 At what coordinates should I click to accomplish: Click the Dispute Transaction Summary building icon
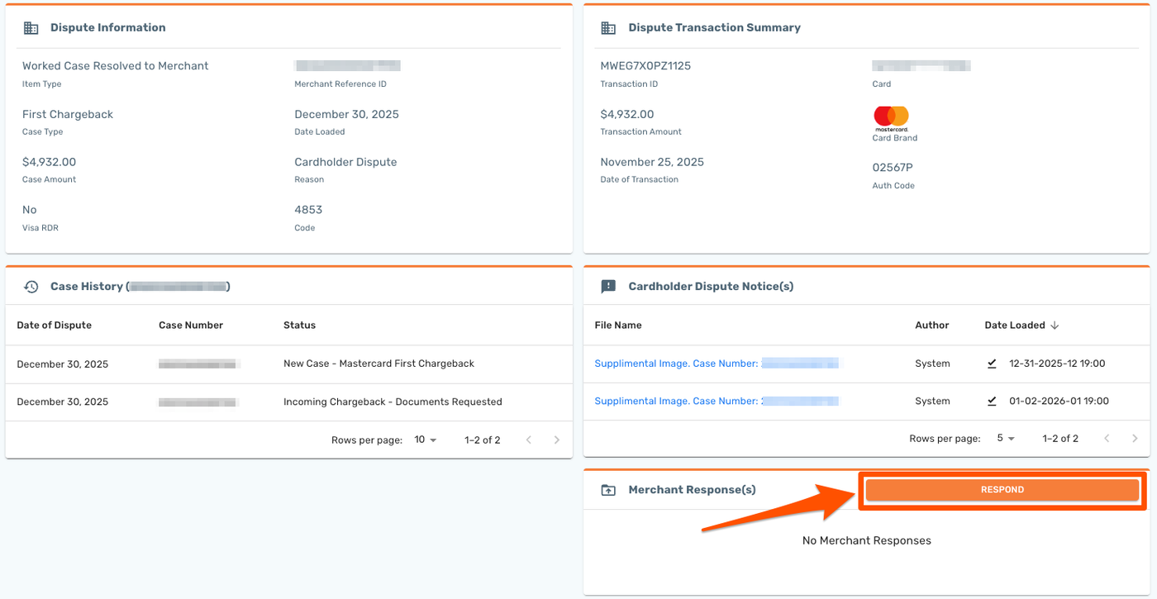click(x=608, y=28)
